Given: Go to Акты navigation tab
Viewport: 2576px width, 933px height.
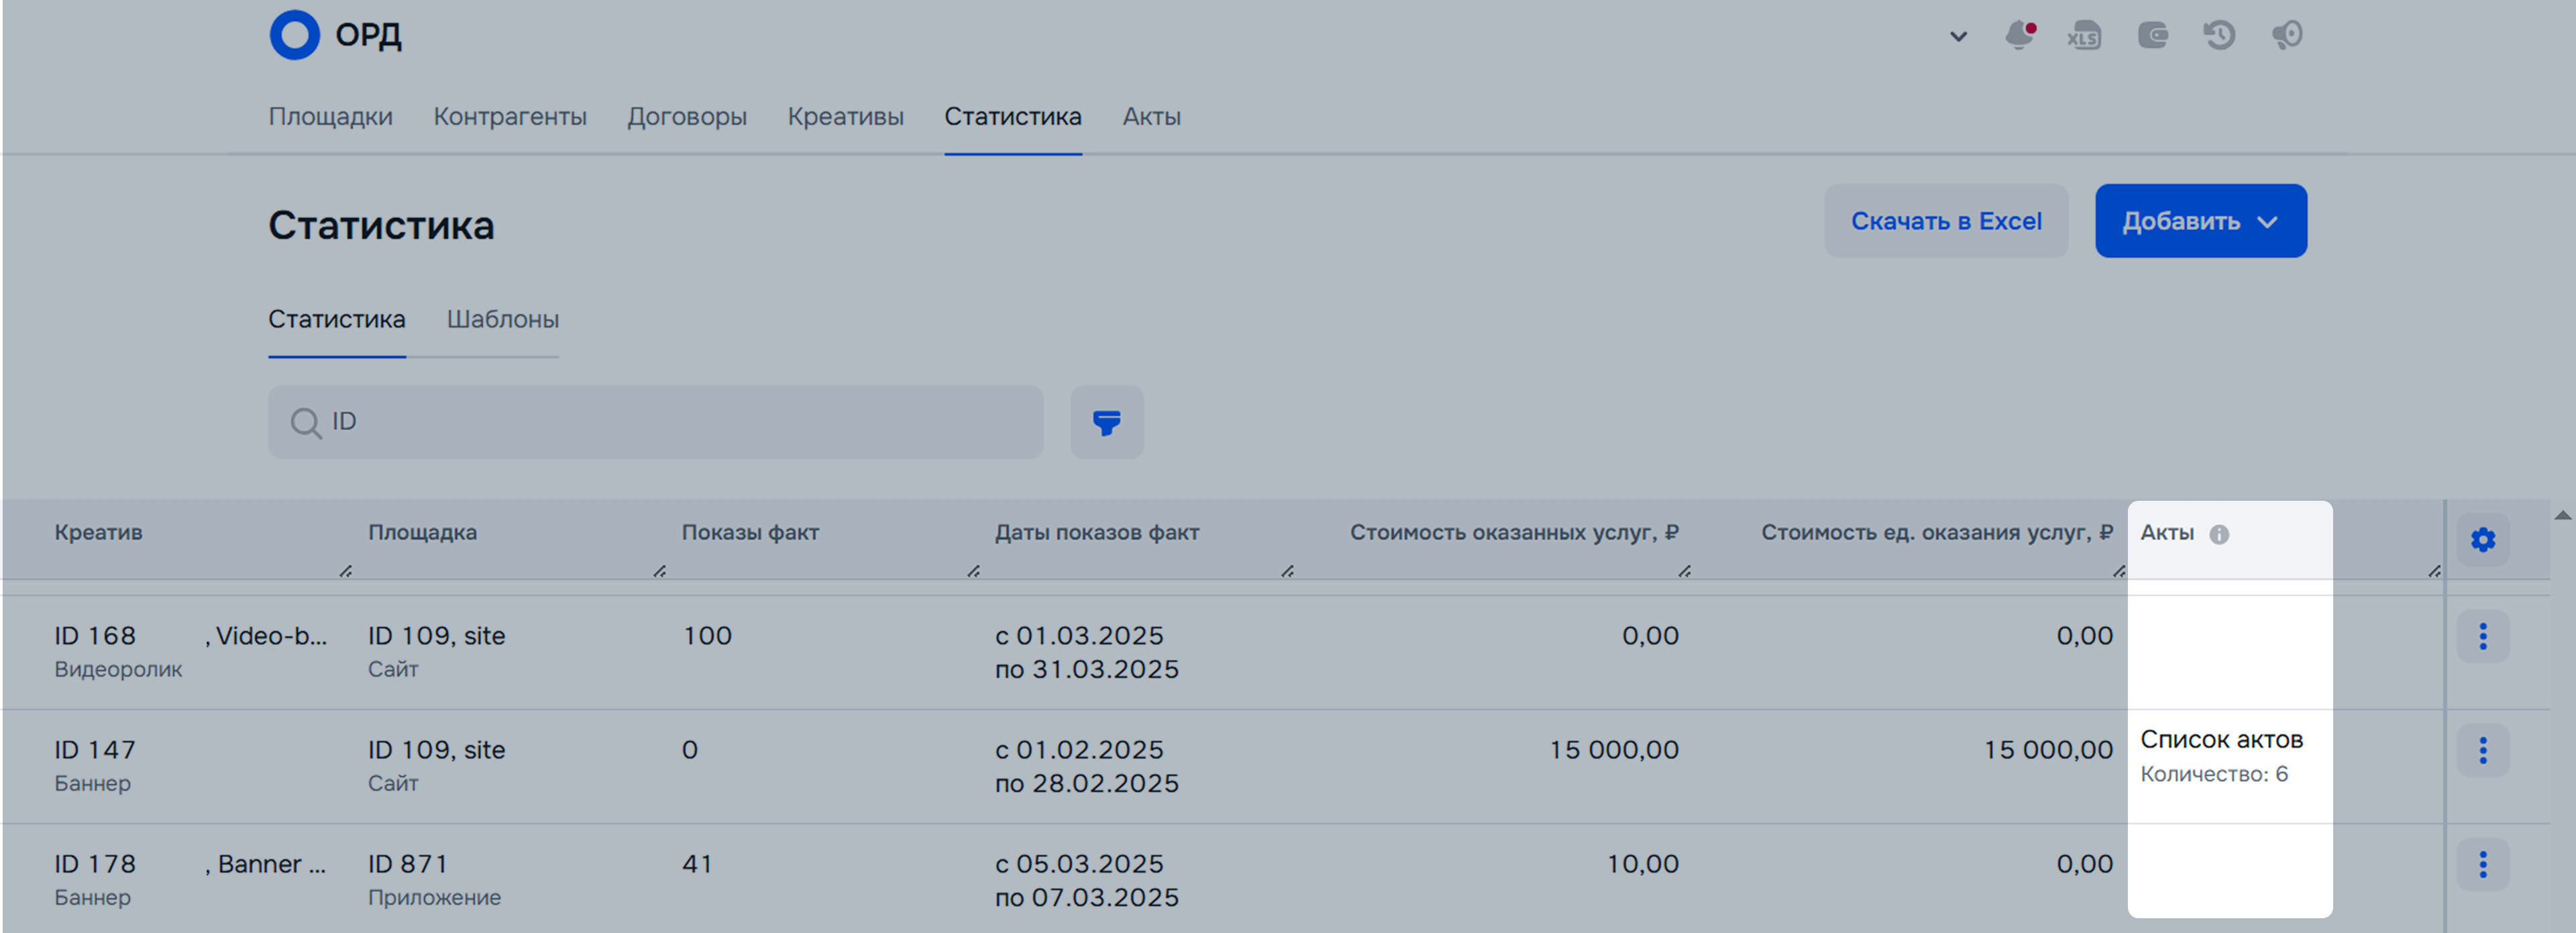Looking at the screenshot, I should (x=1151, y=116).
